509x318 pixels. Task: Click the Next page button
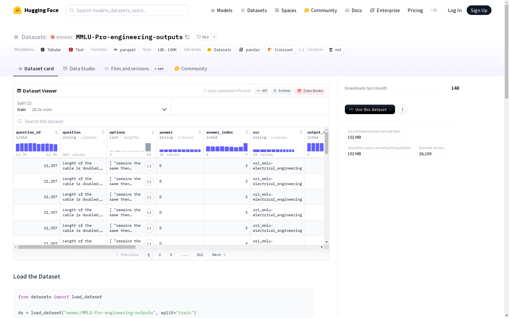(219, 255)
